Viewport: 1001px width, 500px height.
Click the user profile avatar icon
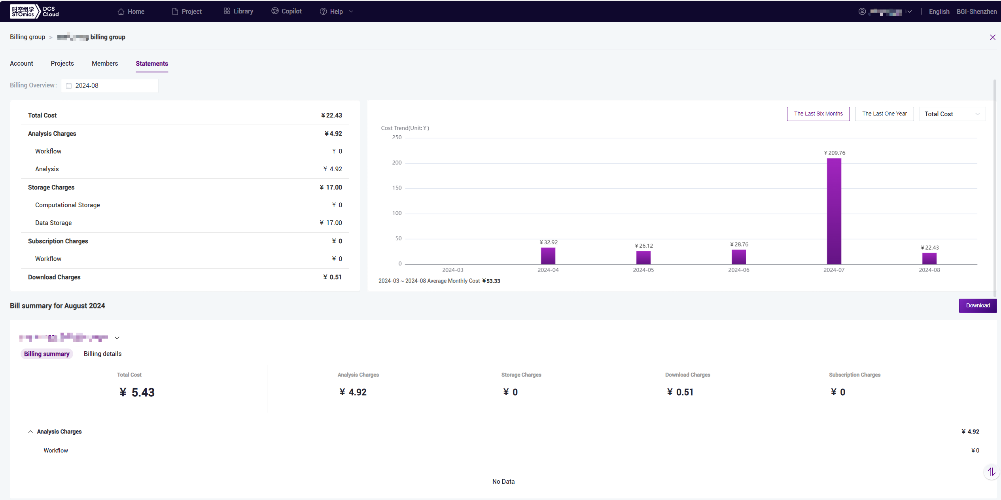tap(862, 11)
